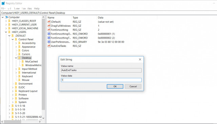Click the Value name field showing AutoEndTasks
Image resolution: width=217 pixels, height=124 pixels.
click(101, 70)
